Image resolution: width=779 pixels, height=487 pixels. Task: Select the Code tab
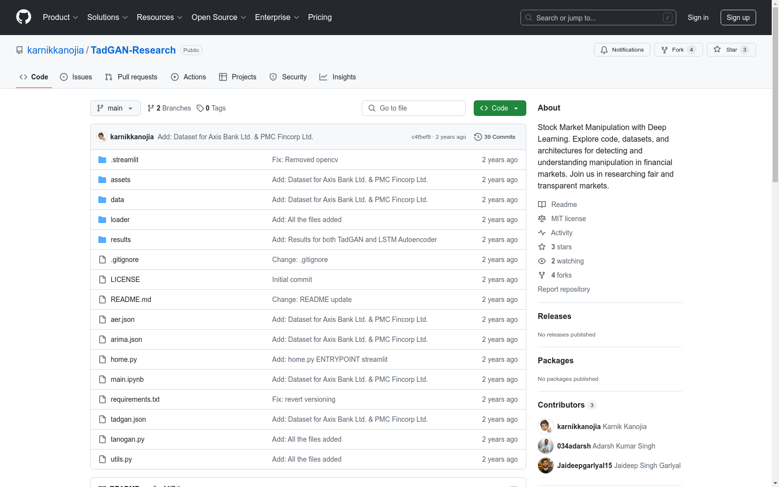click(x=34, y=77)
